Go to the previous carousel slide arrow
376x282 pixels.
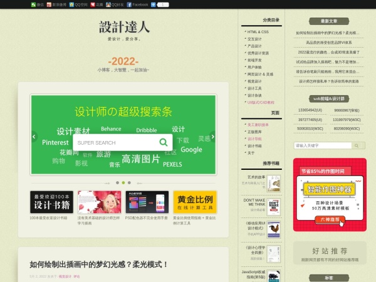pyautogui.click(x=34, y=137)
